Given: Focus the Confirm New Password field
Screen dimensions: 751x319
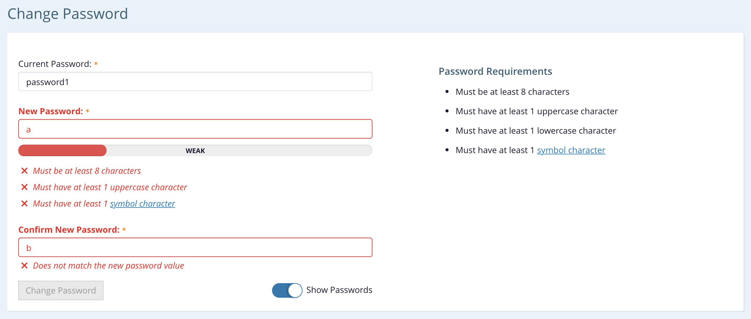Looking at the screenshot, I should (195, 248).
